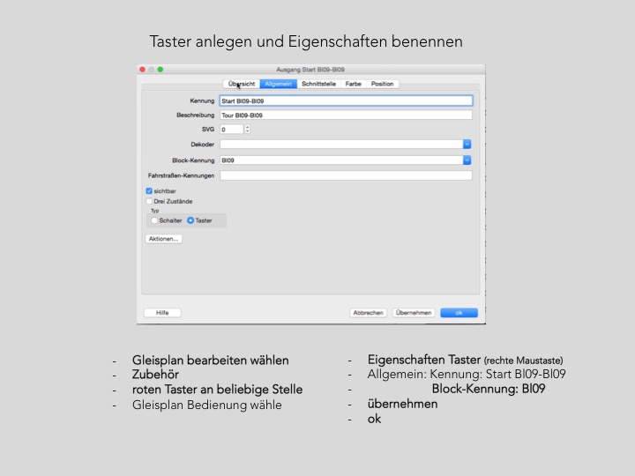
Task: Focus the Beschreibung input field
Action: tap(346, 115)
